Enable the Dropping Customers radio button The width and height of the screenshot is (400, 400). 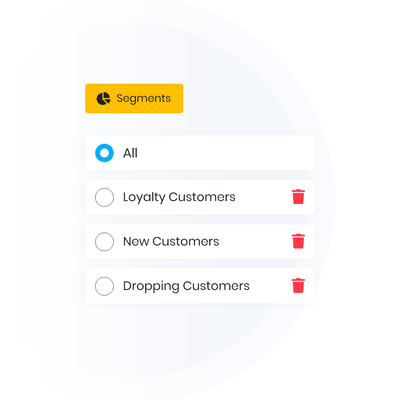tap(104, 286)
